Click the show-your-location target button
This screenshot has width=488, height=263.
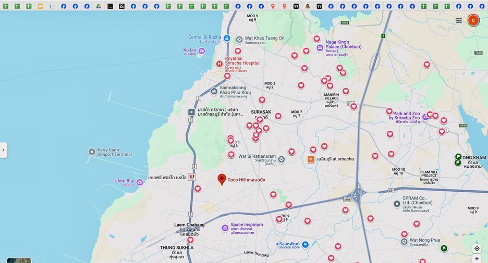coord(477,249)
